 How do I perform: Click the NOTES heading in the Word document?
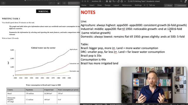[88, 12]
